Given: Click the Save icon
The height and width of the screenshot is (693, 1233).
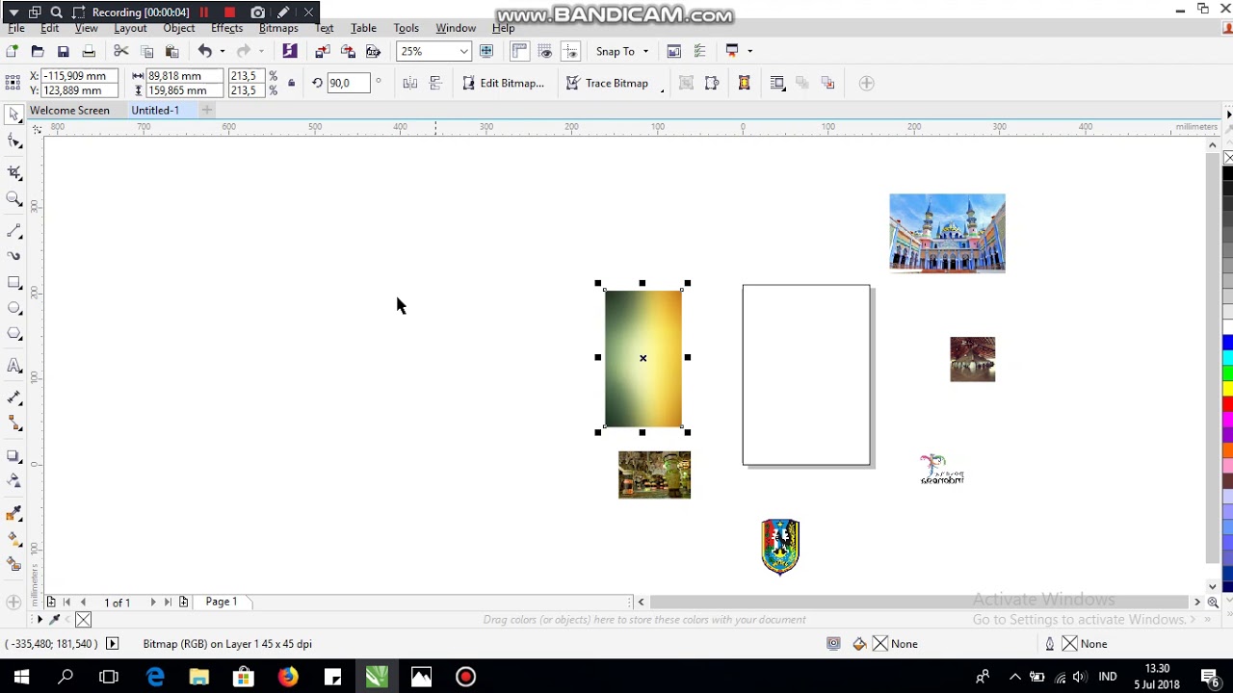Looking at the screenshot, I should (x=64, y=51).
